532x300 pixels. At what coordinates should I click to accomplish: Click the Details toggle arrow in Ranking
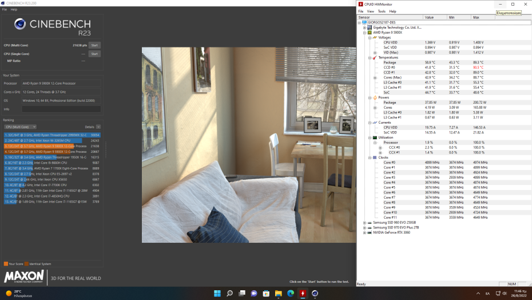click(98, 127)
